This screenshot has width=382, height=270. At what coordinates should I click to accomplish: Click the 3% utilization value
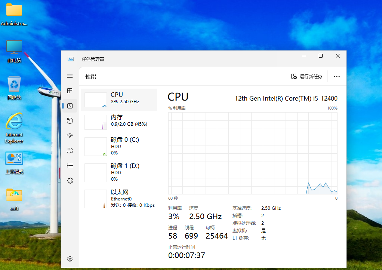pyautogui.click(x=174, y=217)
